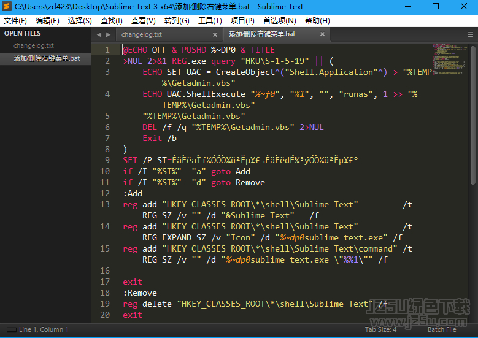This screenshot has width=478, height=338.
Task: Click line number 13 in the gutter
Action: pos(105,204)
